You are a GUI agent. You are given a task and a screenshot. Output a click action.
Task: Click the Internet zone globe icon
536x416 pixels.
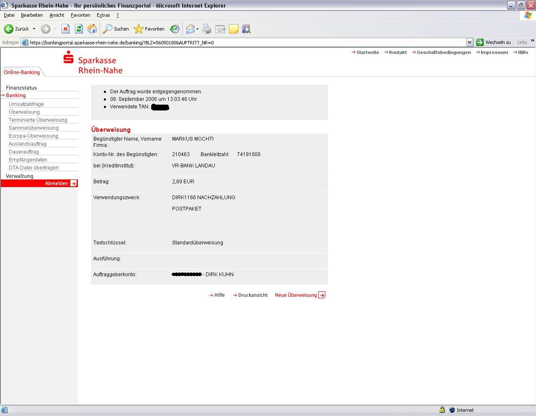(x=452, y=410)
